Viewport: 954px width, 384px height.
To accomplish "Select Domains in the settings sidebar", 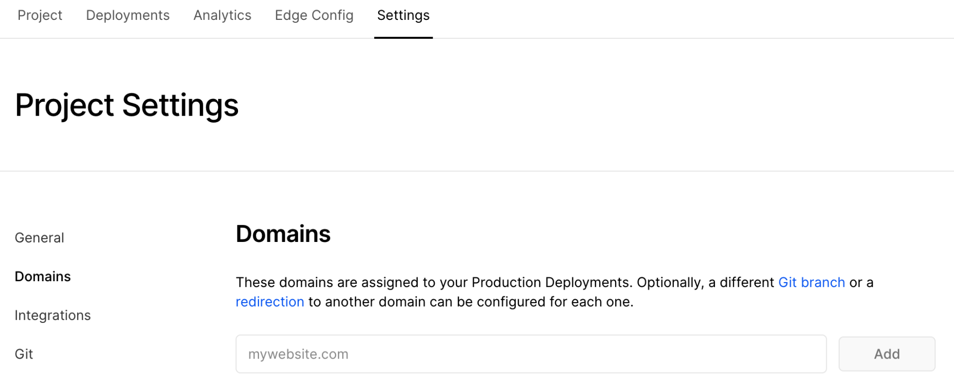I will coord(43,277).
